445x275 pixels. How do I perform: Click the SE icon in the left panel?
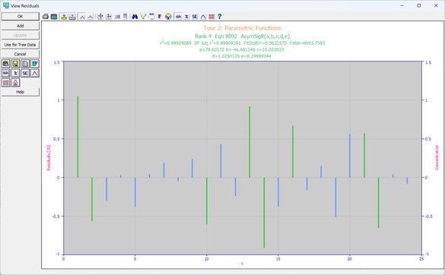pos(25,74)
